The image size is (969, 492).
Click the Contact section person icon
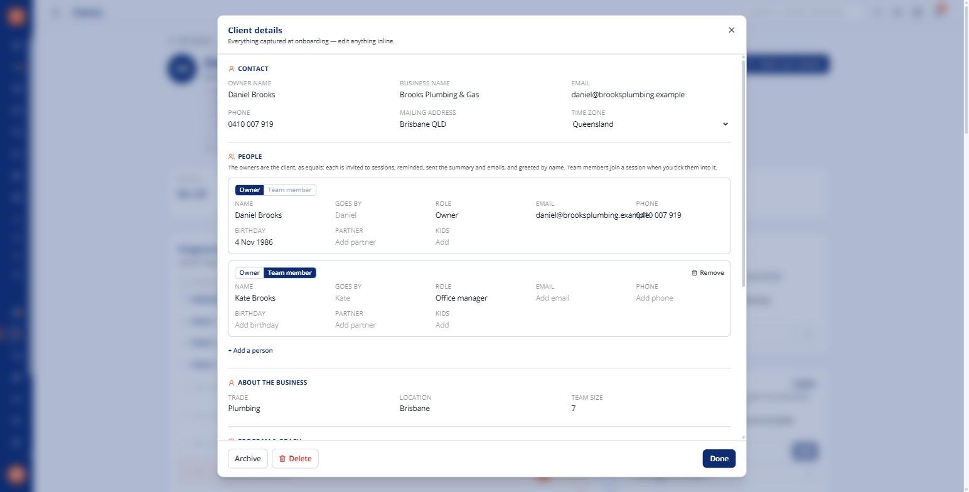232,69
